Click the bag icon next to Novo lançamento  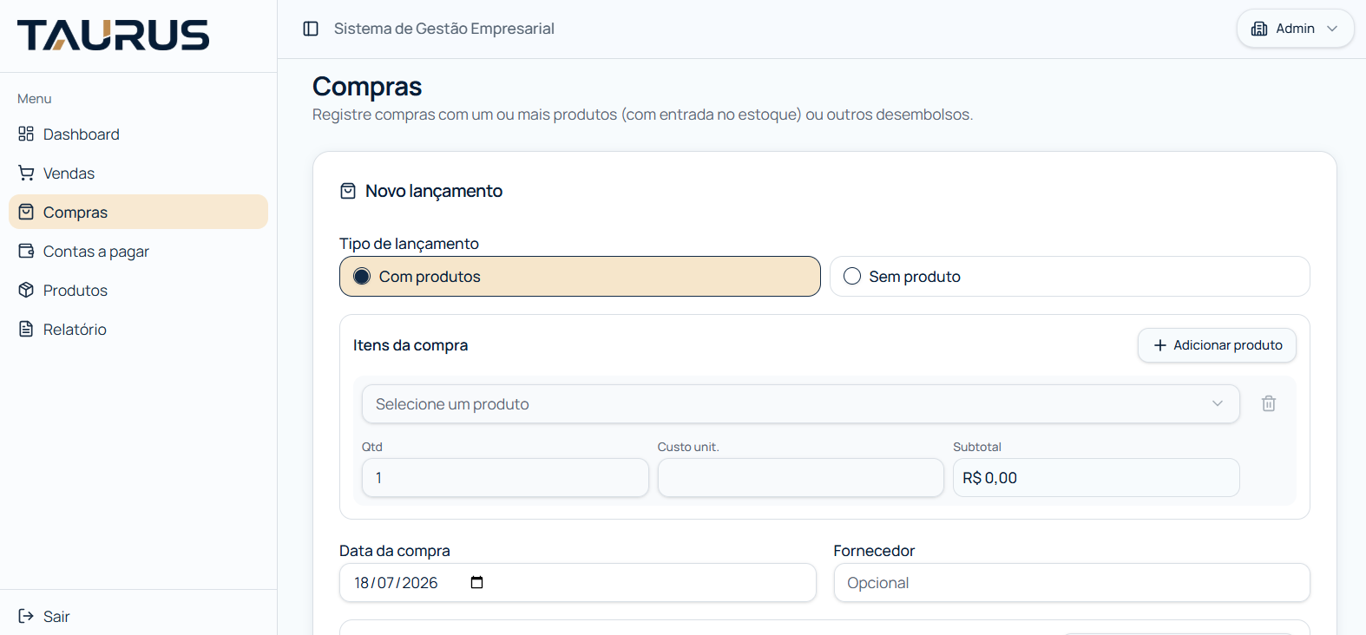pyautogui.click(x=348, y=191)
